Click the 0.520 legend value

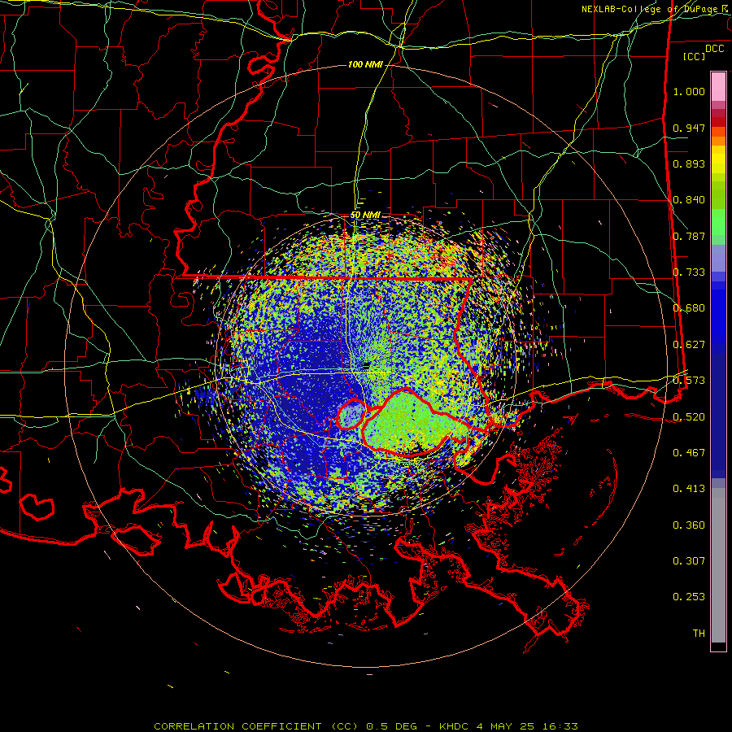click(689, 417)
